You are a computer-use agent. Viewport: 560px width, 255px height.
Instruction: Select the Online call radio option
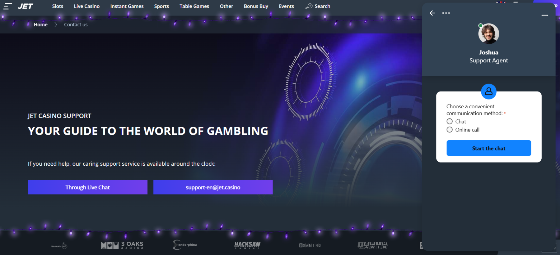point(450,130)
